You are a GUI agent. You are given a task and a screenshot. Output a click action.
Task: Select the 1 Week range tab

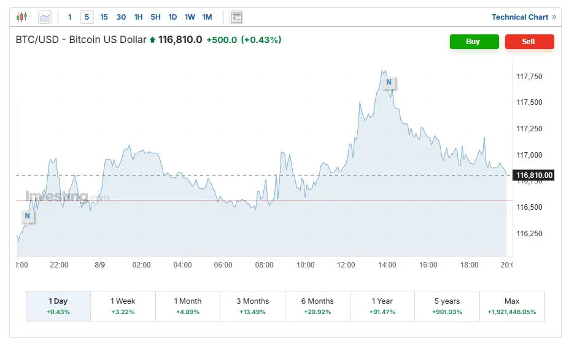tap(123, 306)
